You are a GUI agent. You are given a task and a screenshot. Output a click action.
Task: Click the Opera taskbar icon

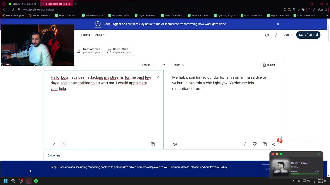pos(28,181)
